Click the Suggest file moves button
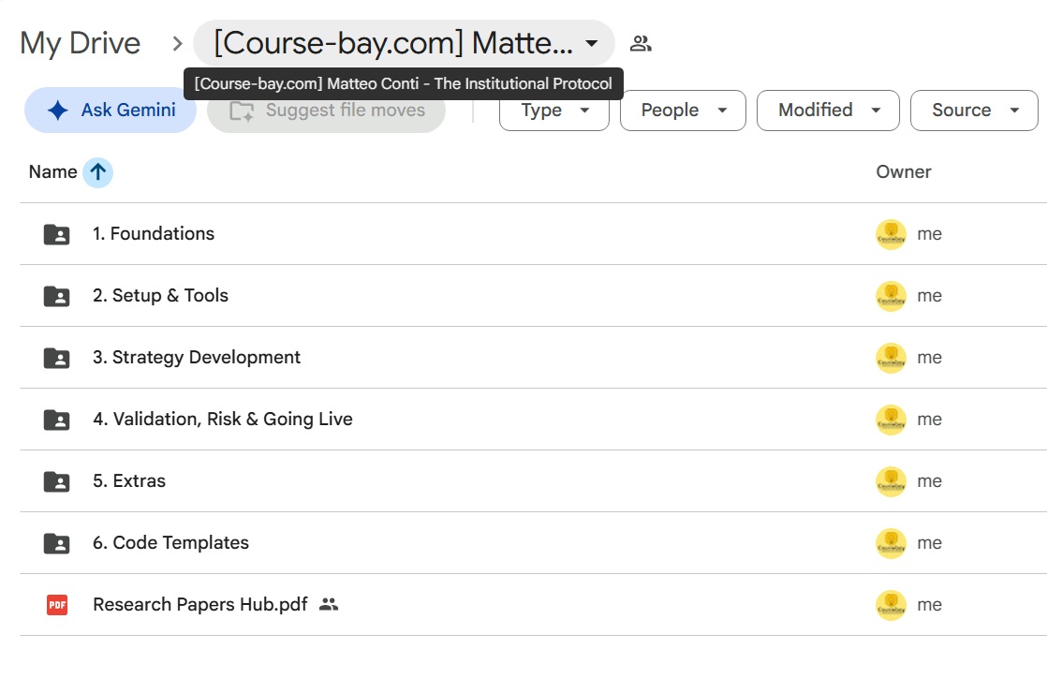 tap(327, 111)
